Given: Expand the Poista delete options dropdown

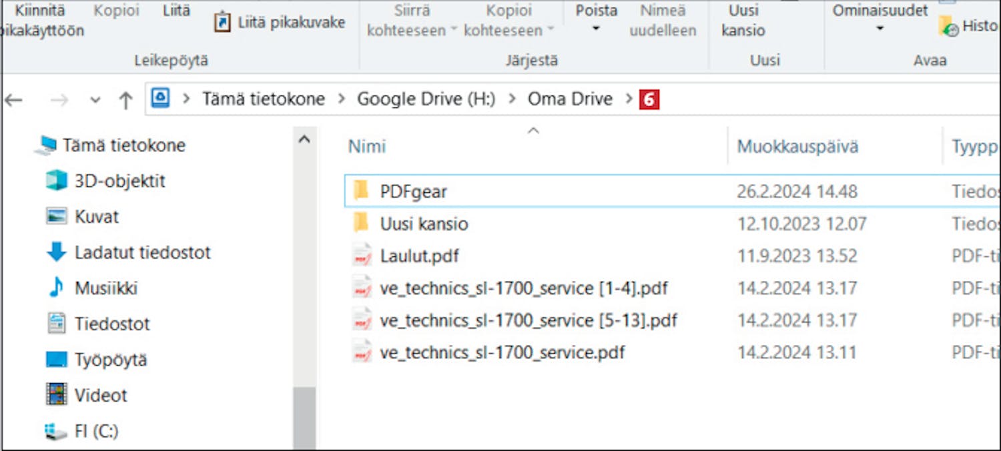Looking at the screenshot, I should 596,29.
